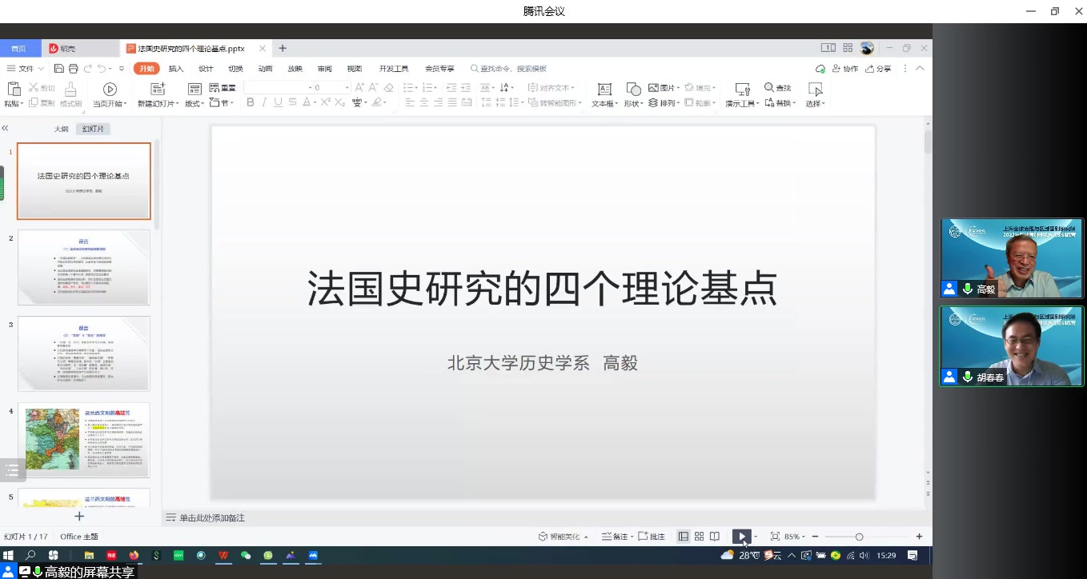Click the zoom slider handle
1087x579 pixels.
pyautogui.click(x=859, y=537)
